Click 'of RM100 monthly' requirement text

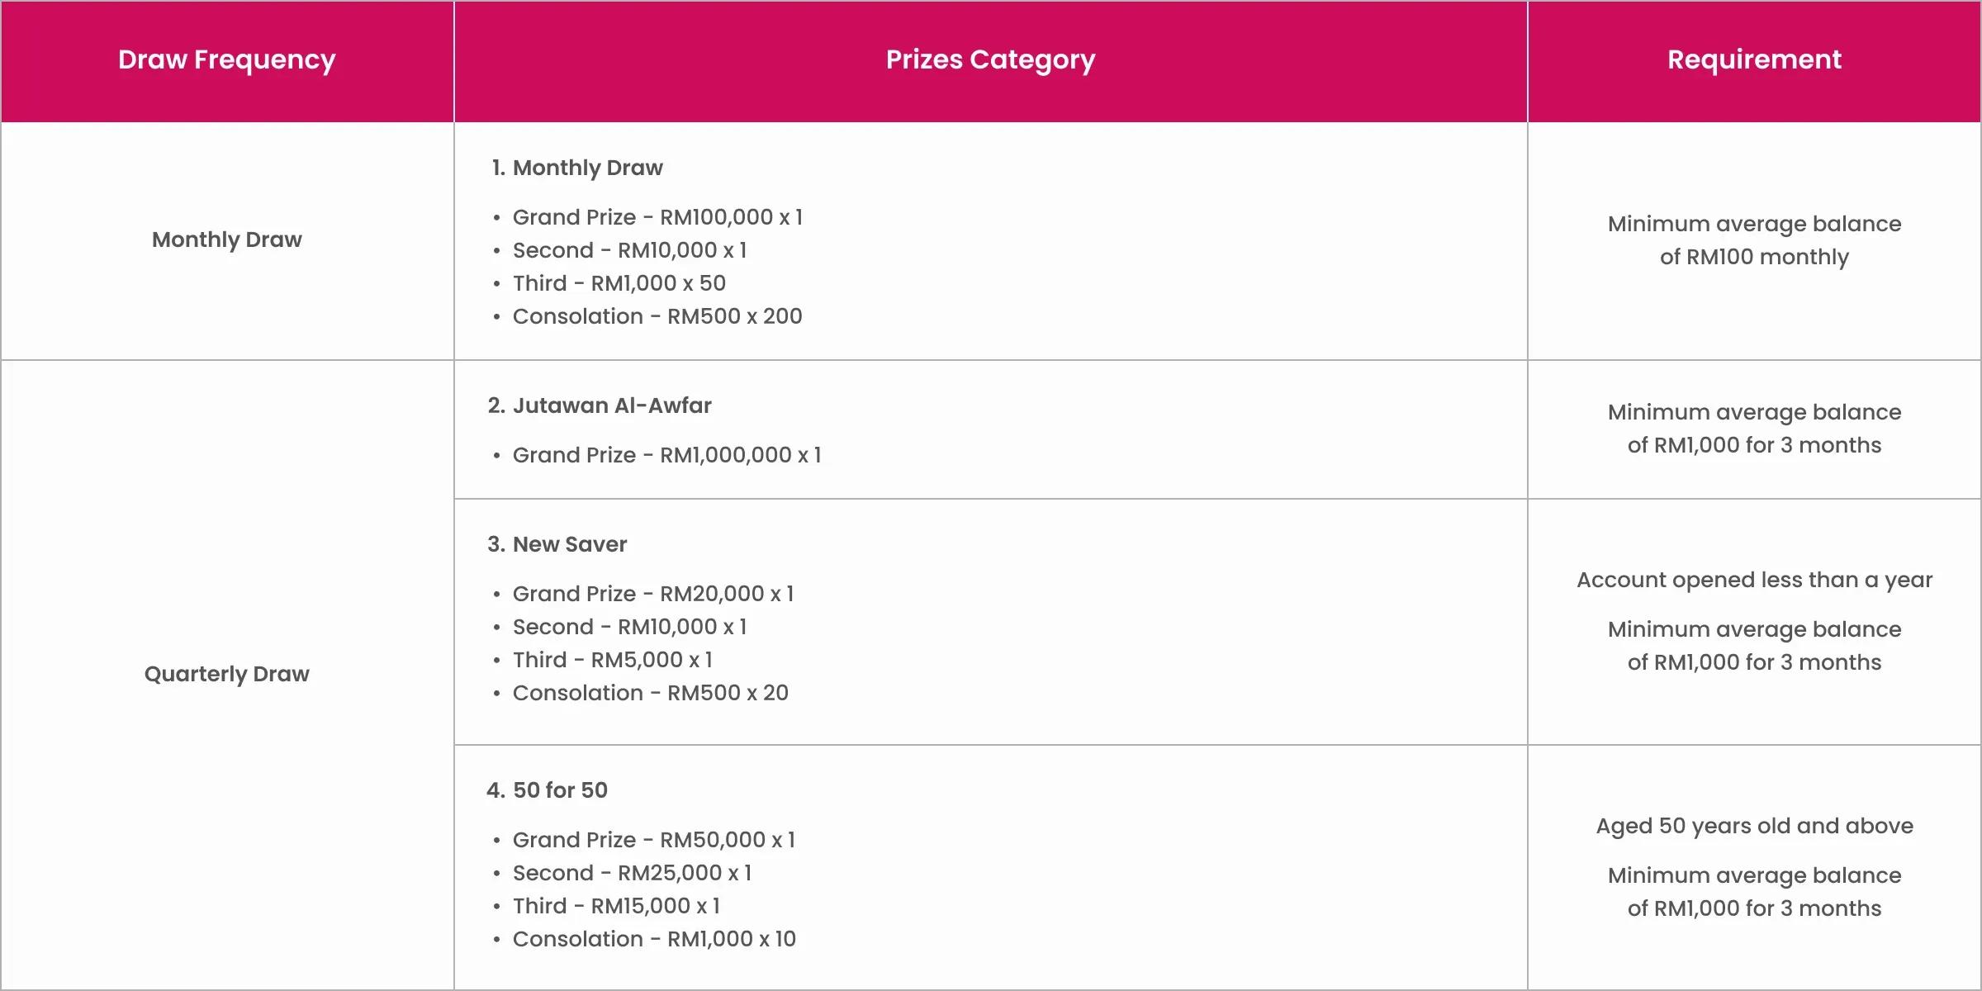pos(1754,257)
